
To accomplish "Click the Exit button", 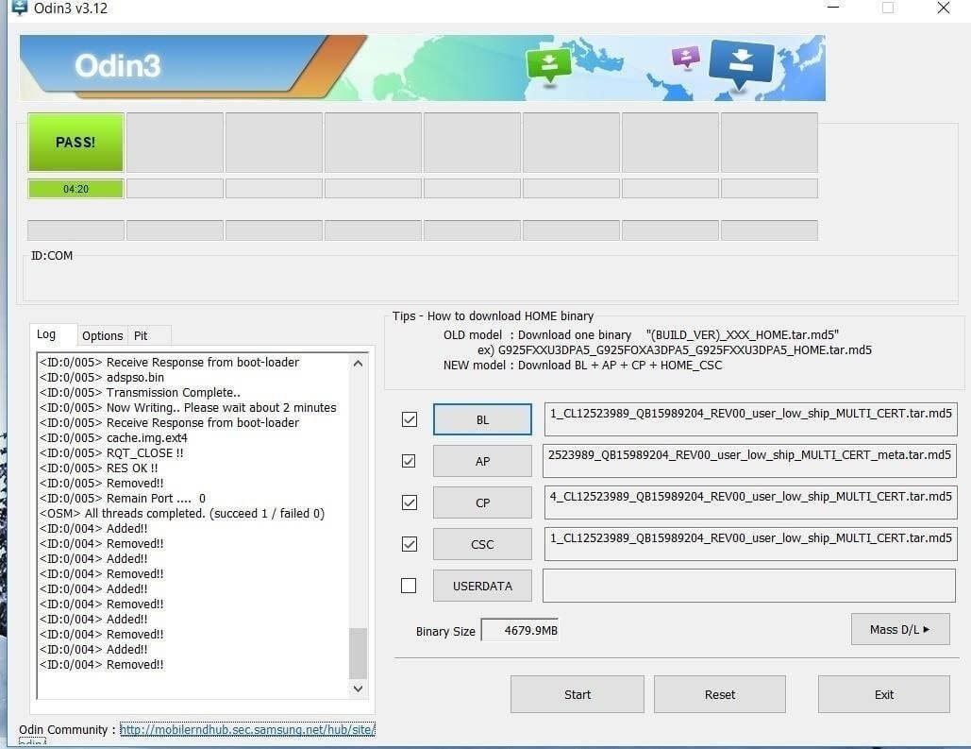I will point(883,694).
